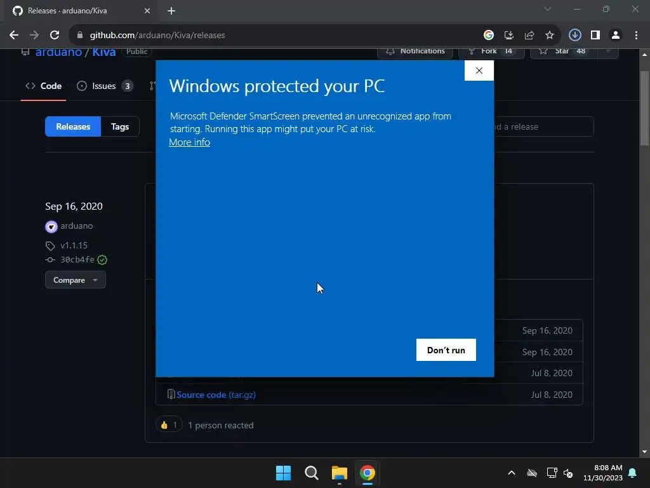
Task: Install app icon in address bar
Action: click(509, 36)
